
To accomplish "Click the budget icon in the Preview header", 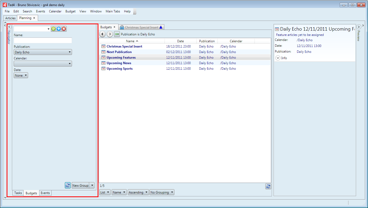I will click(277, 29).
